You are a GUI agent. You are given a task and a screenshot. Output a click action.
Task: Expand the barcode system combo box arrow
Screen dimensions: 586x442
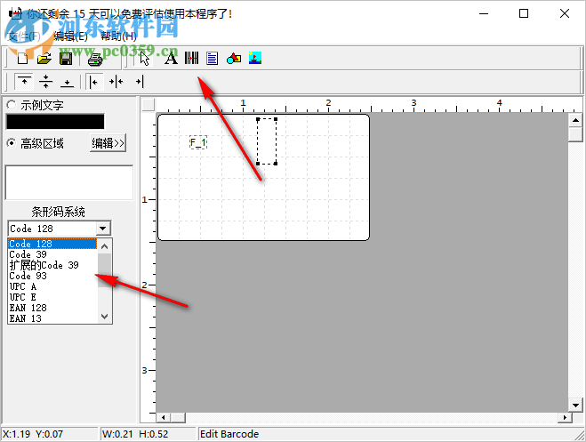[103, 229]
